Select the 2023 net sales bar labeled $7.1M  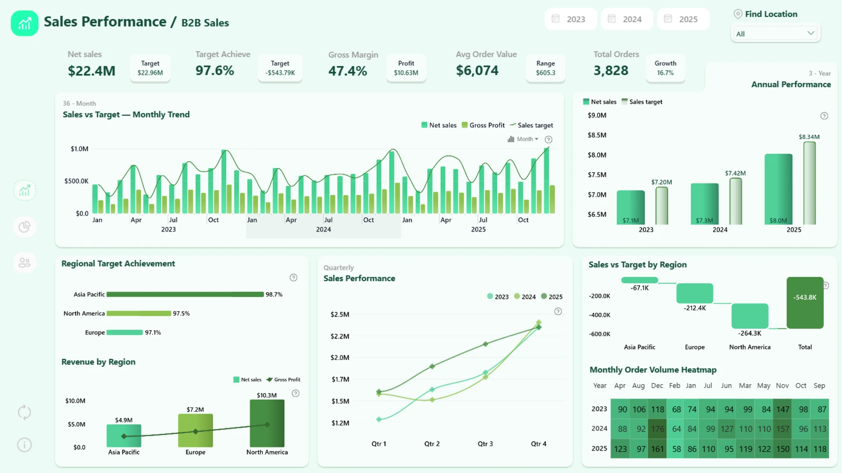click(631, 208)
